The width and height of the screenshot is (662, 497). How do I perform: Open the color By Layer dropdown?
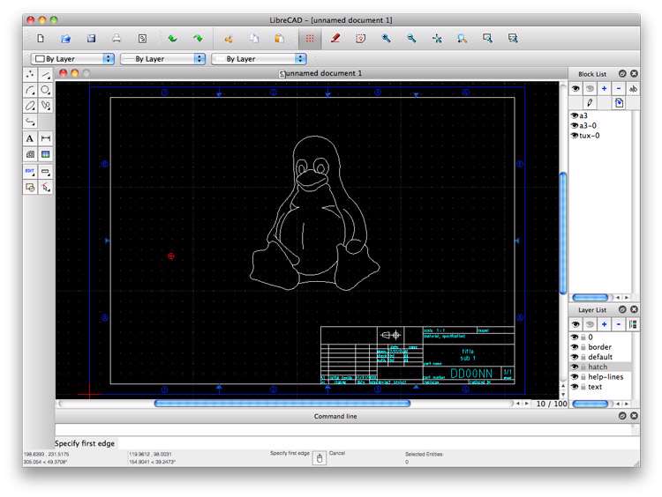coord(72,59)
